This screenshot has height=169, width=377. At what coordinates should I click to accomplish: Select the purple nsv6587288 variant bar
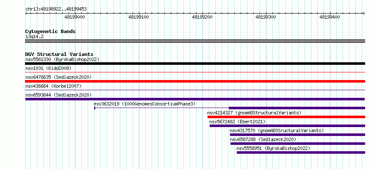[298, 144]
